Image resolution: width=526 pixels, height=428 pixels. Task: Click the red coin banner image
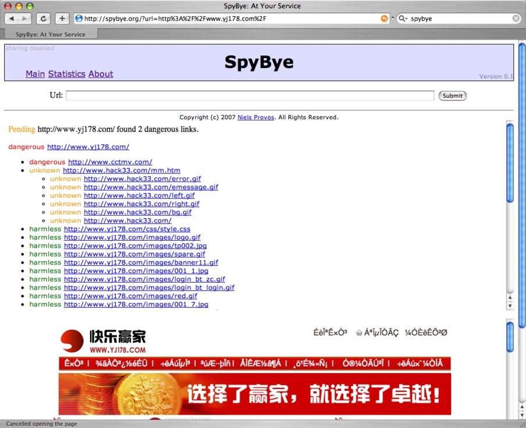click(255, 394)
